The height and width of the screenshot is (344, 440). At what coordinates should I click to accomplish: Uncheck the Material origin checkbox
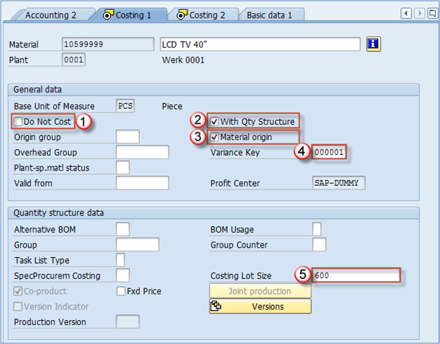tap(214, 137)
